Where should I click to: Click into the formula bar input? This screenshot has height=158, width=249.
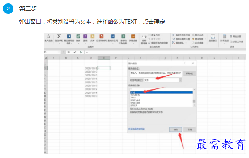point(165,52)
